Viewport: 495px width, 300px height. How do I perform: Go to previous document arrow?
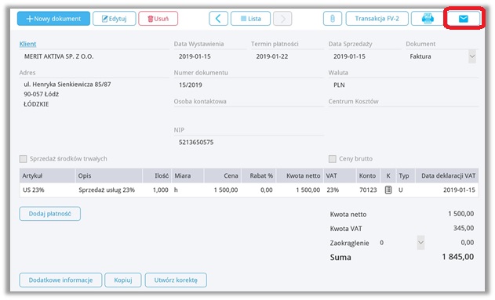218,19
